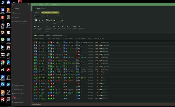Screen dimensions: 175x107
Task: Switch to the График tab
Action: point(43,16)
